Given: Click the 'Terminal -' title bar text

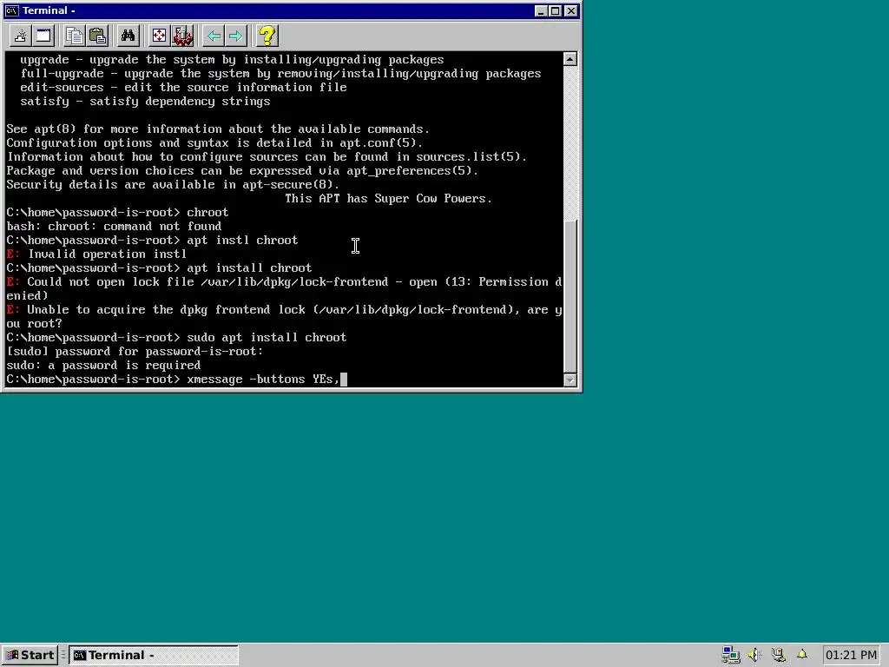Looking at the screenshot, I should tap(49, 10).
